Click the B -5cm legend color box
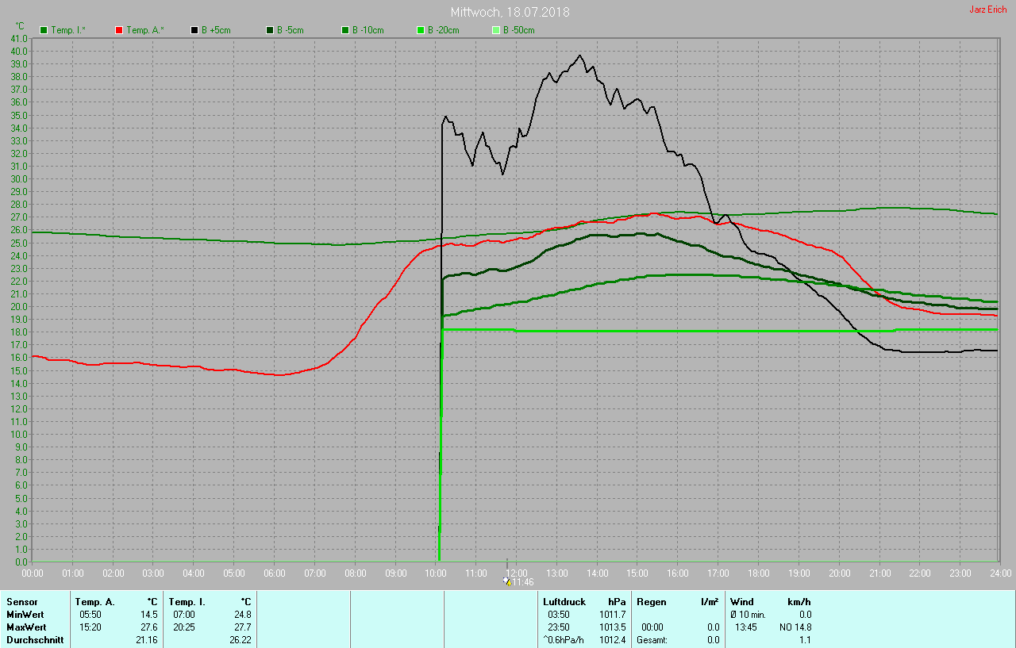Screen dimensions: 1016x648 coord(269,30)
